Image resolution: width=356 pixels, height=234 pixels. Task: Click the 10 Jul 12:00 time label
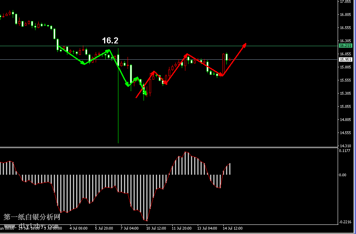(x=156, y=228)
